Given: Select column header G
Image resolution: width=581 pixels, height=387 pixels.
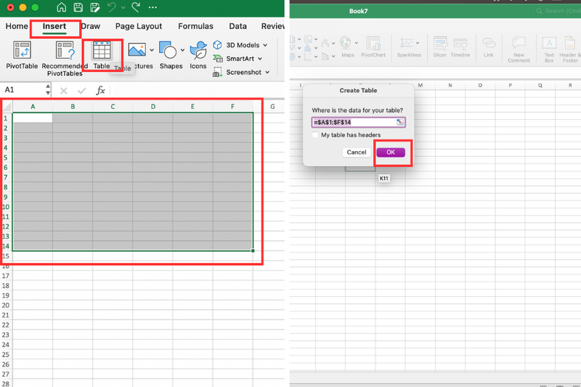Looking at the screenshot, I should tap(272, 107).
